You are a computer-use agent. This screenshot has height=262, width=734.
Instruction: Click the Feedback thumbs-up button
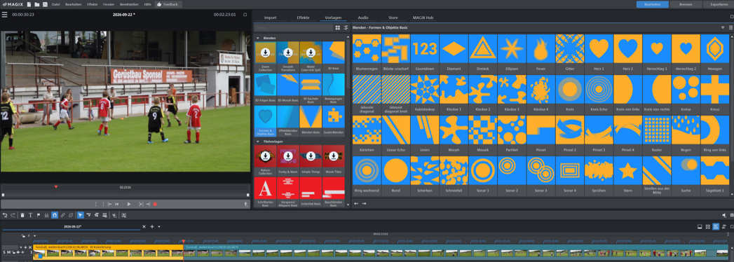[168, 4]
